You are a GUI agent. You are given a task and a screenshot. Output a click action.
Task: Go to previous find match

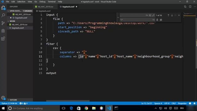pos(168,15)
